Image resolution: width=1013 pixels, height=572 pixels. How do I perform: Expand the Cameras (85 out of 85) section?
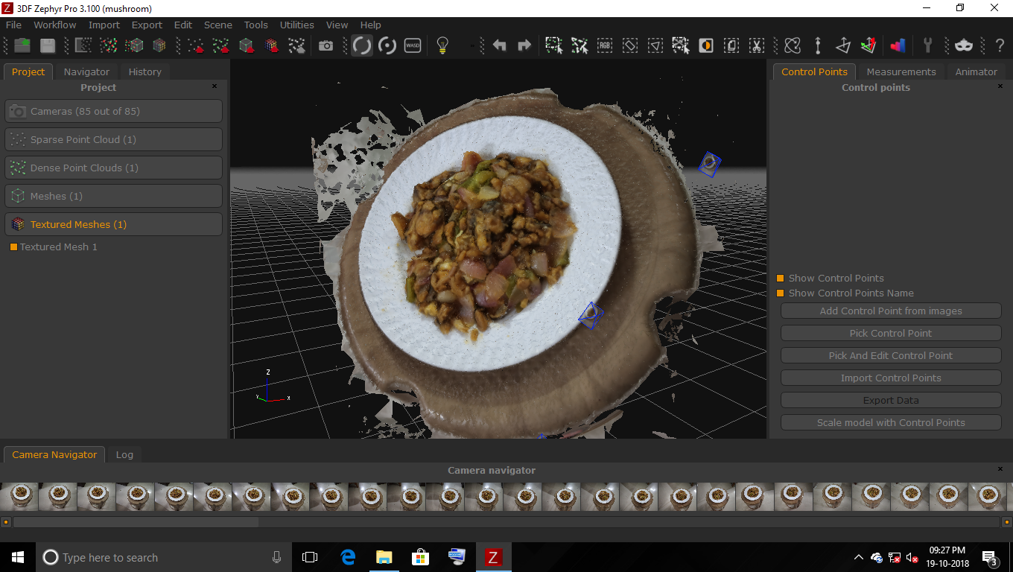tap(114, 111)
